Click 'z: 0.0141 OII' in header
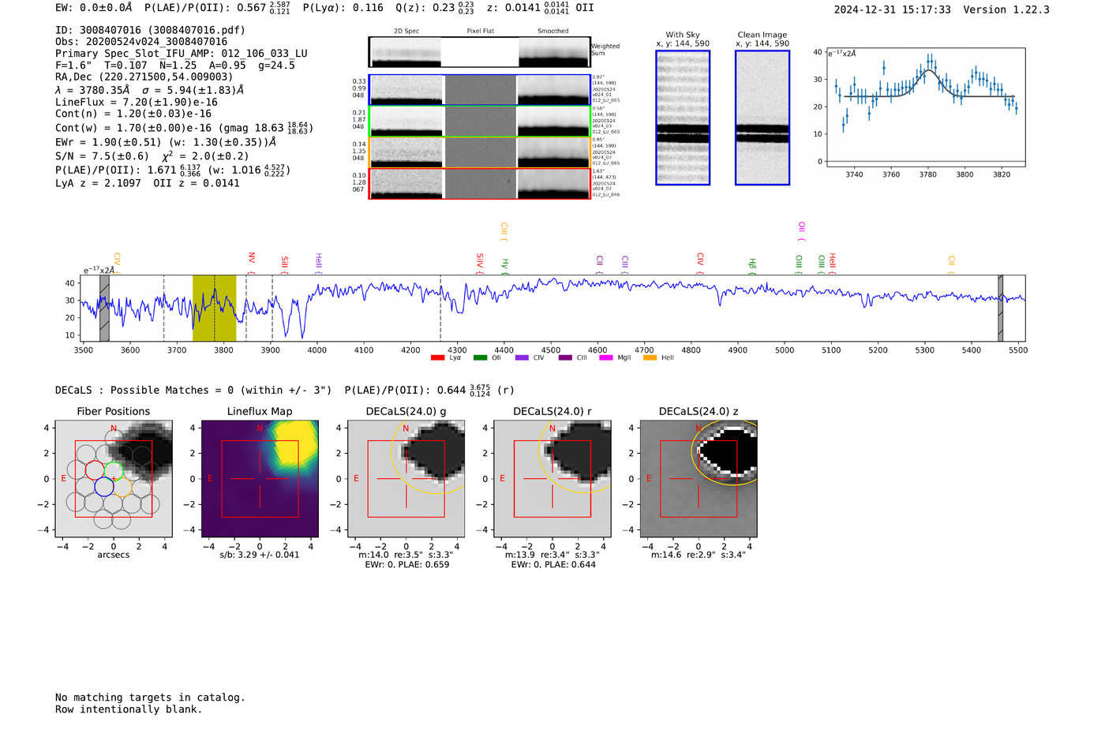This screenshot has height=752, width=1105. (540, 7)
